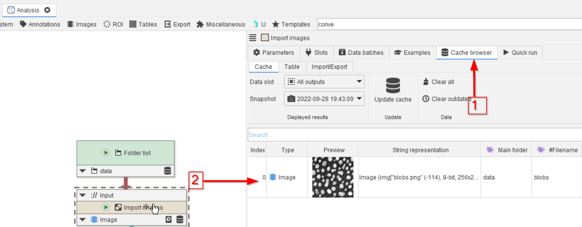Open the Data batches tab
The image size is (582, 227).
[x=361, y=53]
